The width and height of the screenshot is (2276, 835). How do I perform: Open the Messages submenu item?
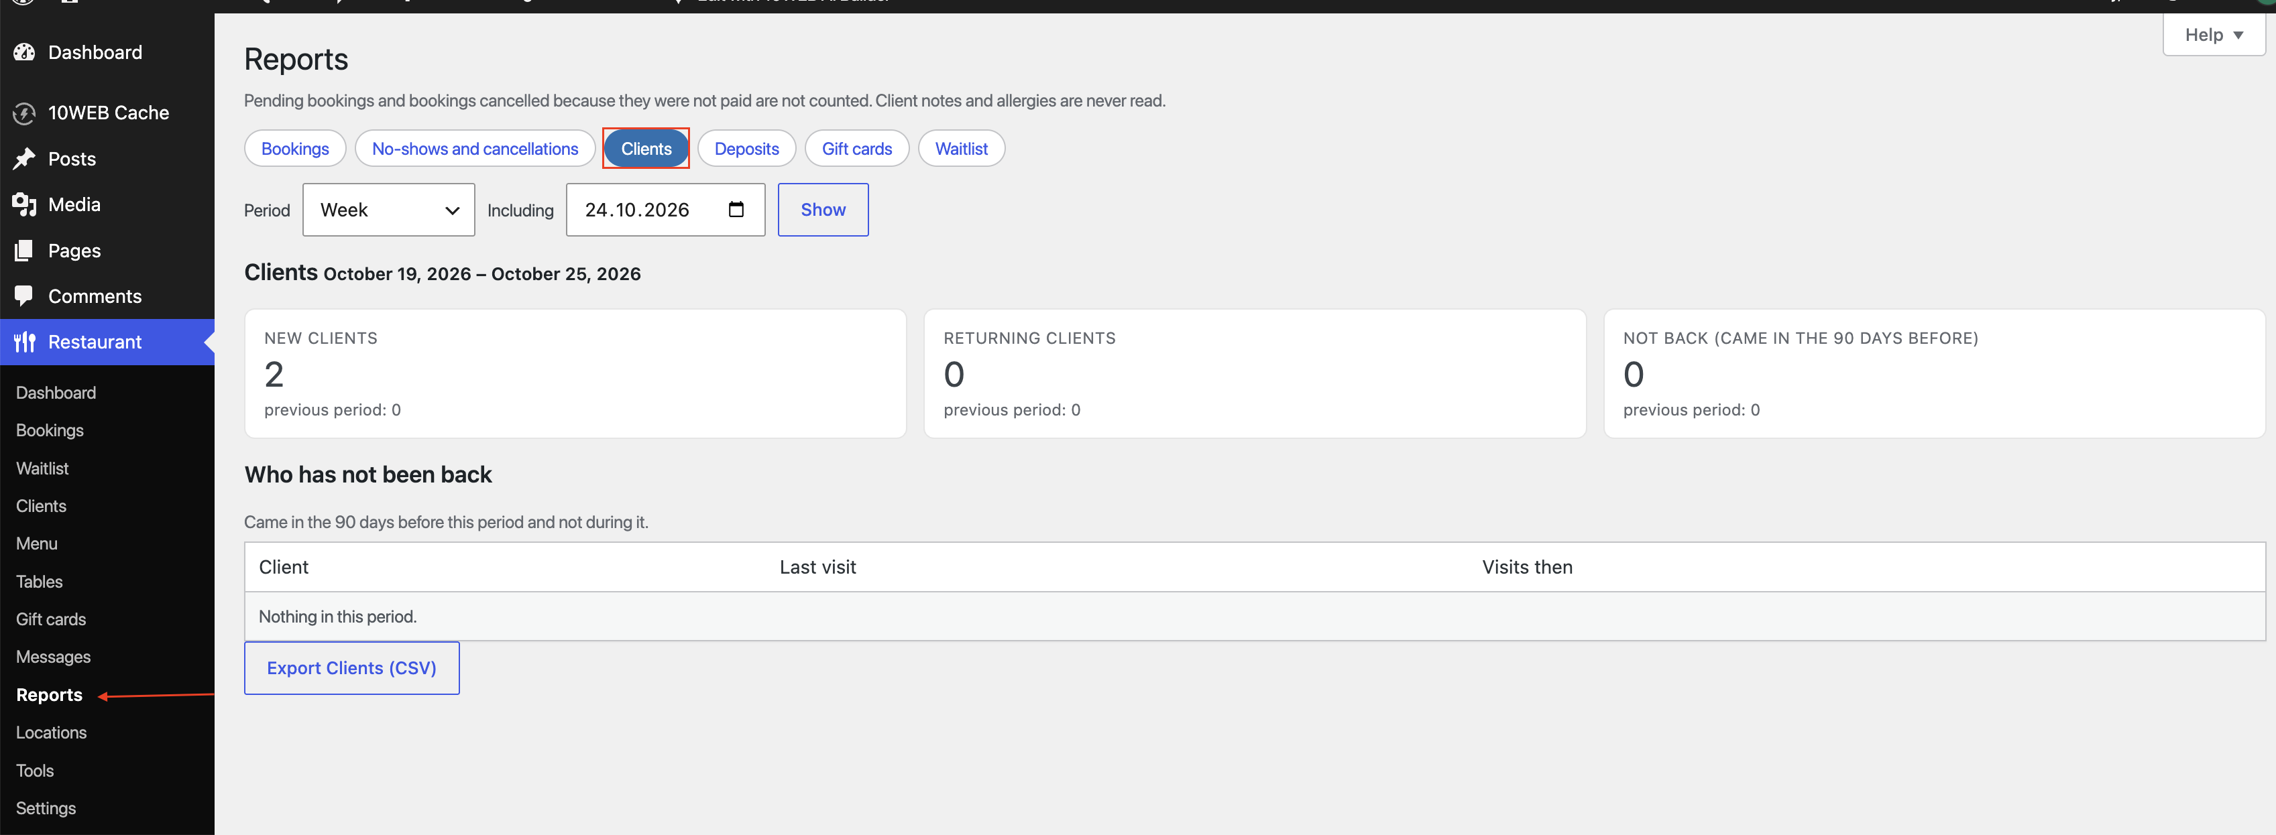(x=53, y=657)
